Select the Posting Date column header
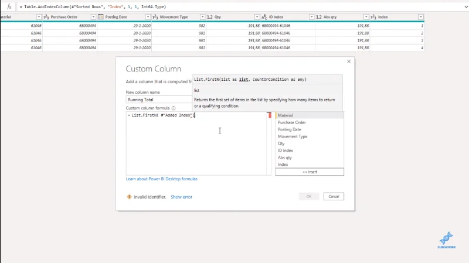 pyautogui.click(x=124, y=17)
